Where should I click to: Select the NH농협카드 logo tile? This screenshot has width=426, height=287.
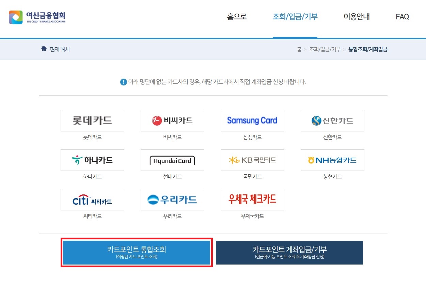pyautogui.click(x=332, y=160)
